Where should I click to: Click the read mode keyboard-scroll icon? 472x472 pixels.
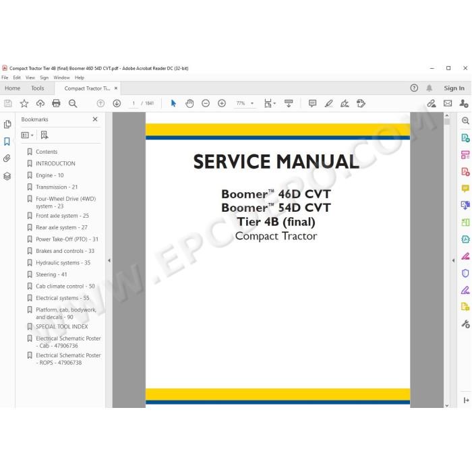coord(289,104)
